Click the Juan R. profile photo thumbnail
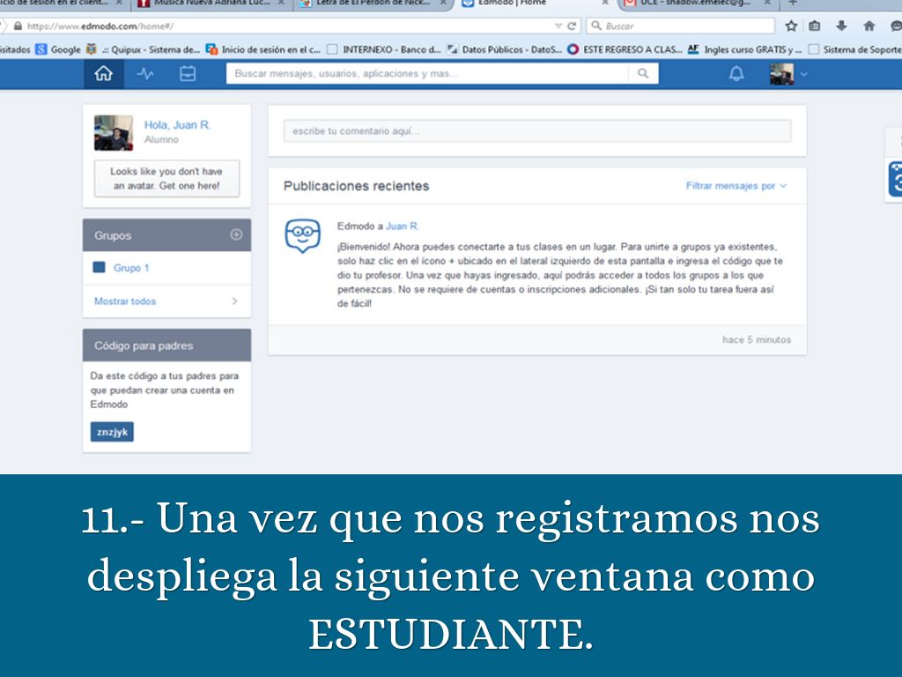 coord(114,132)
